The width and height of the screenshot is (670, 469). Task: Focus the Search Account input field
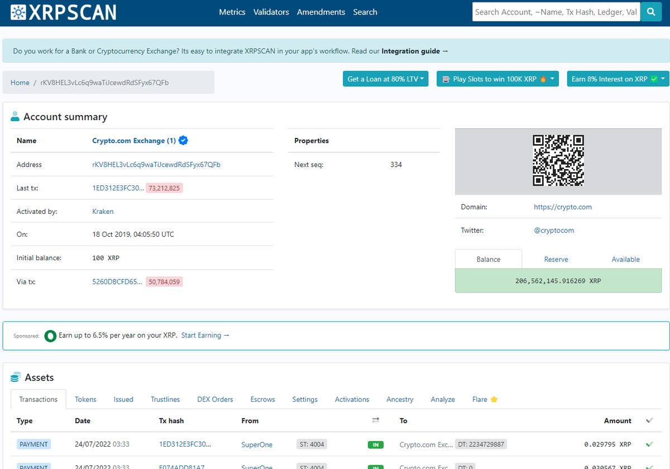click(x=556, y=12)
